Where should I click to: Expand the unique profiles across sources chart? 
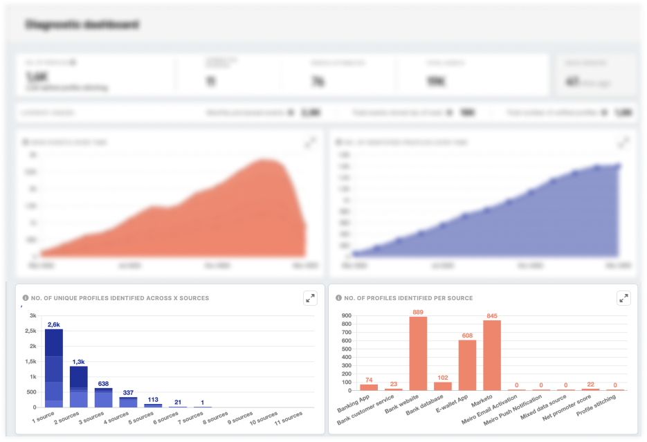point(310,297)
